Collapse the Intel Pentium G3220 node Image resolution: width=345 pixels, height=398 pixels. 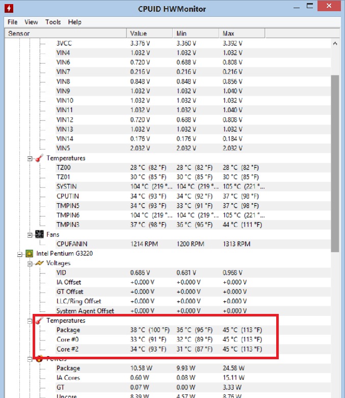coord(19,254)
